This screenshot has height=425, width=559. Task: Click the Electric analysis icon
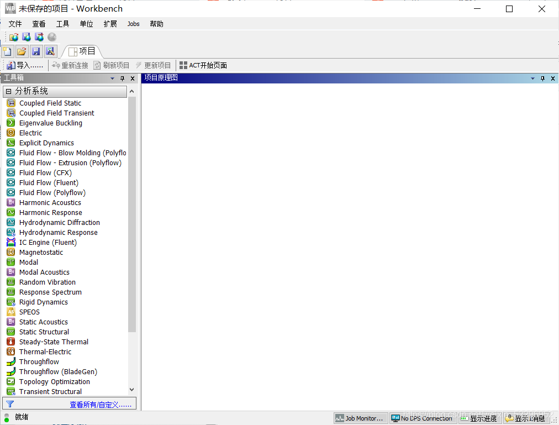pyautogui.click(x=11, y=133)
